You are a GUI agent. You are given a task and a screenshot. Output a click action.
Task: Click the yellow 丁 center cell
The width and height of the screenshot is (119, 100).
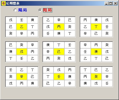pyautogui.click(x=96, y=27)
